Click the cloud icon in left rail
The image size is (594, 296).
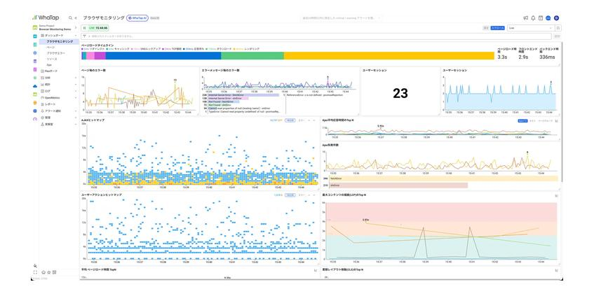pyautogui.click(x=35, y=86)
